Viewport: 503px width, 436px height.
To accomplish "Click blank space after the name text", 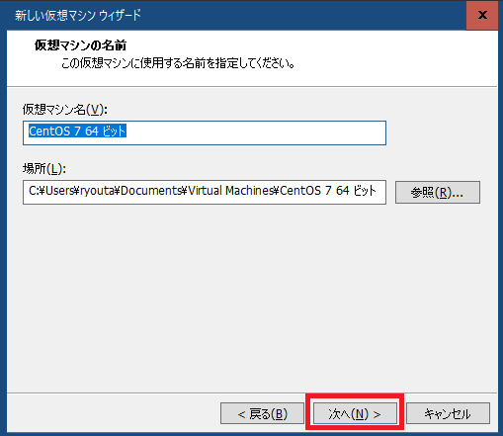I will pyautogui.click(x=255, y=132).
